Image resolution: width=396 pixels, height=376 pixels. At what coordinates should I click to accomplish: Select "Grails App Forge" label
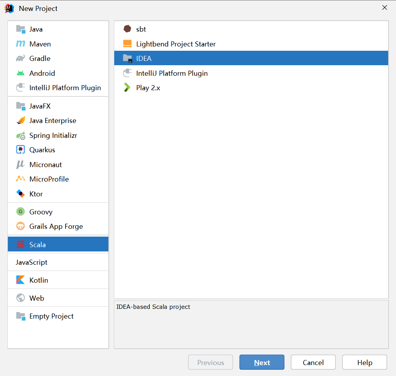[56, 226]
